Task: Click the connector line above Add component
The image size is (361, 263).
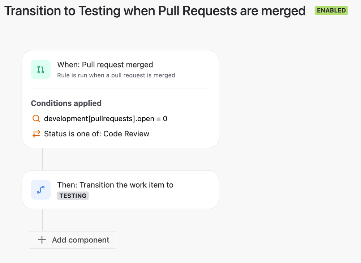Action: click(x=43, y=220)
